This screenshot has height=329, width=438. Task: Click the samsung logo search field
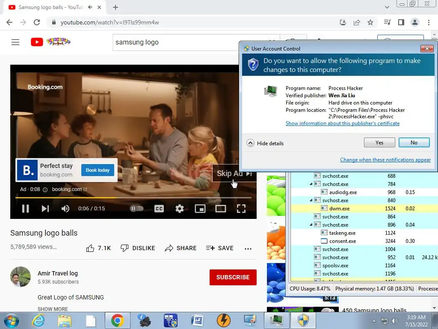[176, 42]
